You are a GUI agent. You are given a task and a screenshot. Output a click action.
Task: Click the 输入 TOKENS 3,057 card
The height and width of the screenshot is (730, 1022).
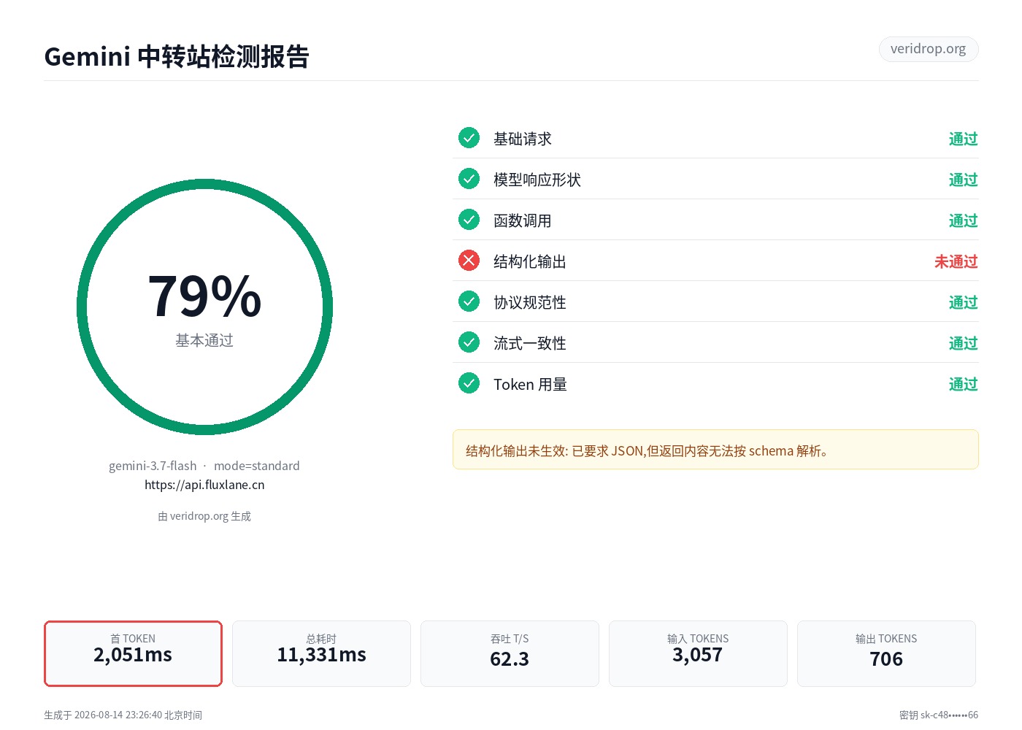pyautogui.click(x=698, y=653)
